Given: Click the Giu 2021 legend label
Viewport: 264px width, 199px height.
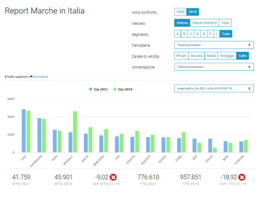Looking at the screenshot, I should tap(101, 89).
